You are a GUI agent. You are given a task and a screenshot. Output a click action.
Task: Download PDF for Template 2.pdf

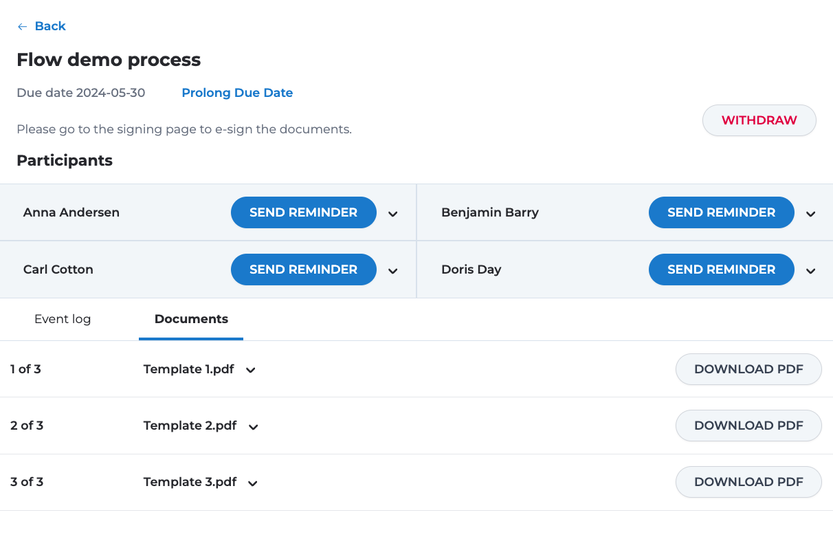click(748, 426)
